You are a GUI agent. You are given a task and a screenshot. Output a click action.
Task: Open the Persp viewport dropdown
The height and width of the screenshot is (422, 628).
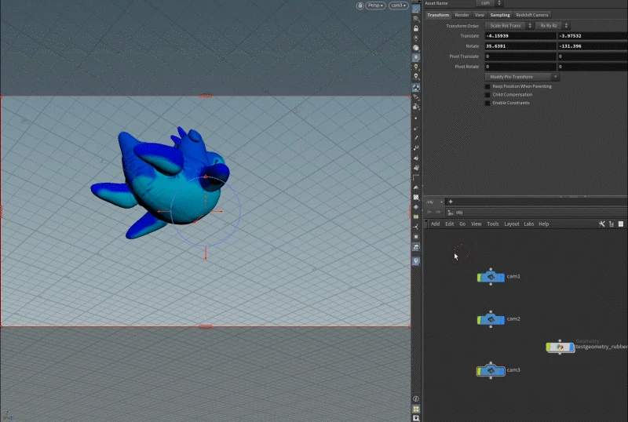point(375,5)
